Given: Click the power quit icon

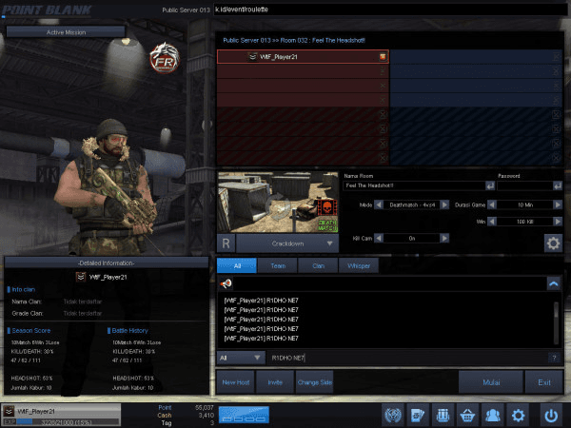Looking at the screenshot, I should click(551, 415).
